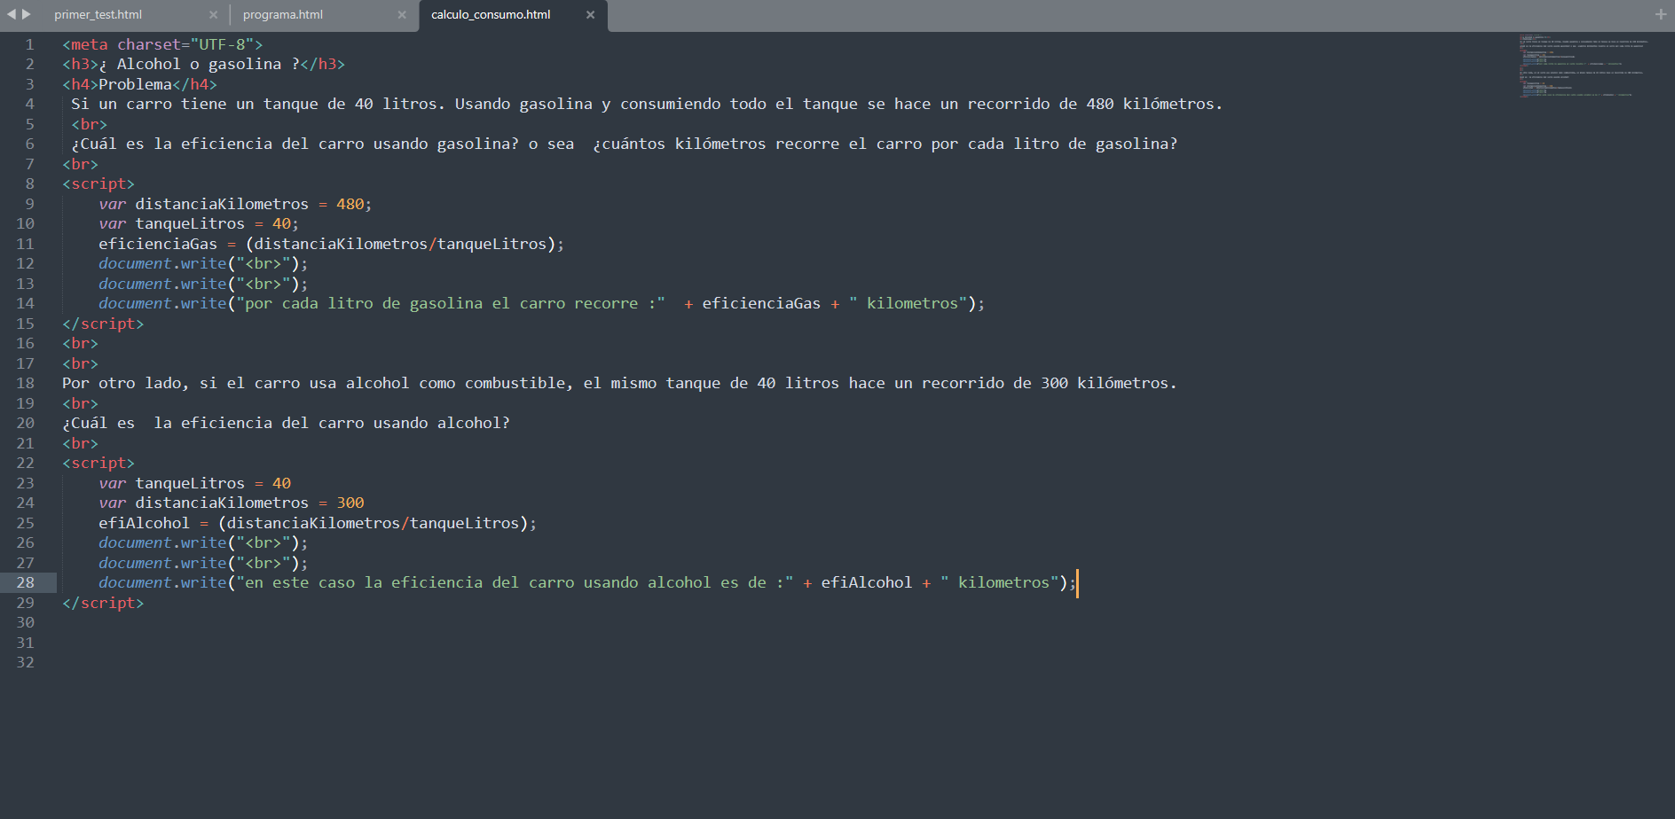Screen dimensions: 1675x819
Task: Click the next tab arrow icon
Action: point(26,14)
